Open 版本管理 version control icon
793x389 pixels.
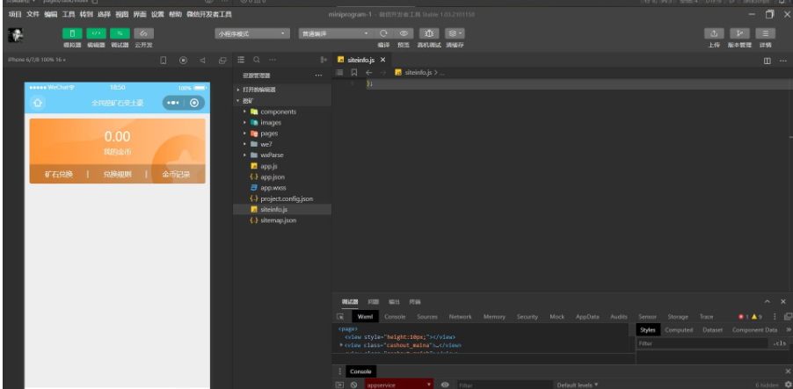pyautogui.click(x=739, y=33)
